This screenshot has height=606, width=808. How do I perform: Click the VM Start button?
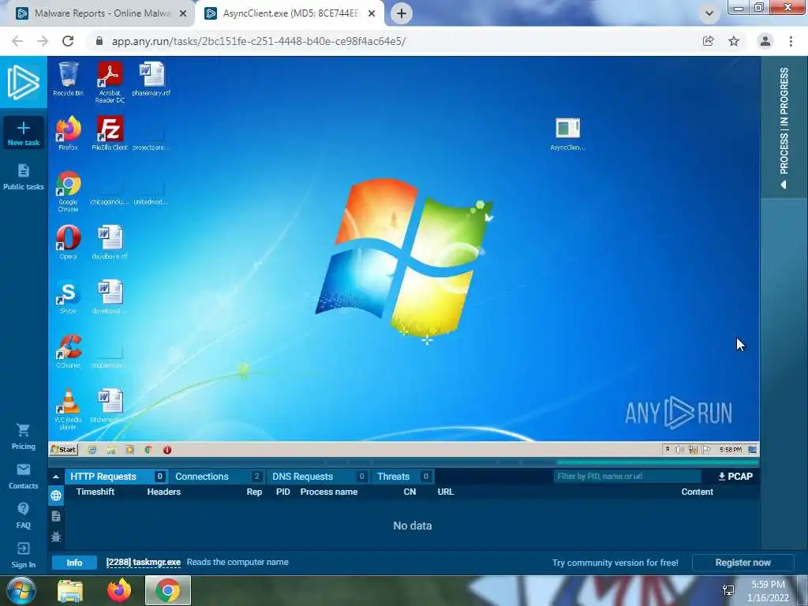pos(63,449)
